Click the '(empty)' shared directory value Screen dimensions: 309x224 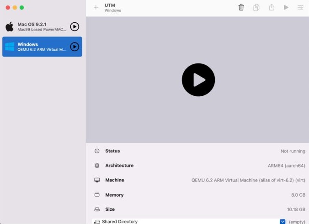[x=297, y=222]
